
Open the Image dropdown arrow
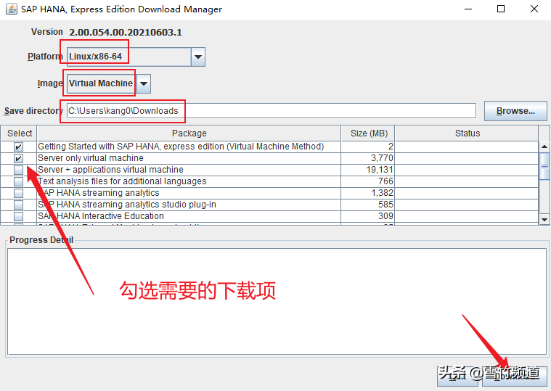(143, 83)
